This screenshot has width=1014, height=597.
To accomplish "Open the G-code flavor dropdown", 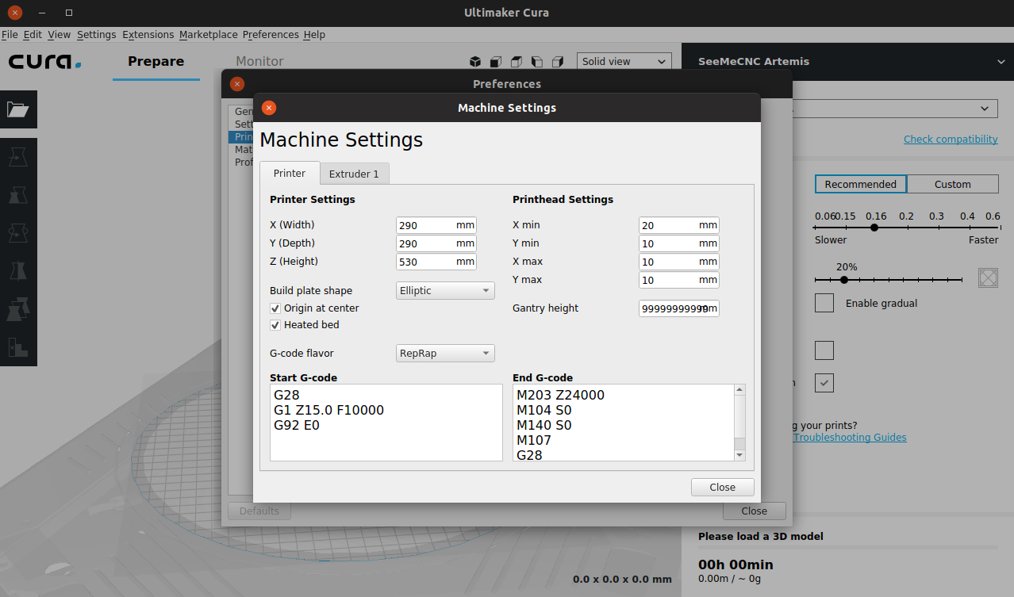I will [445, 354].
